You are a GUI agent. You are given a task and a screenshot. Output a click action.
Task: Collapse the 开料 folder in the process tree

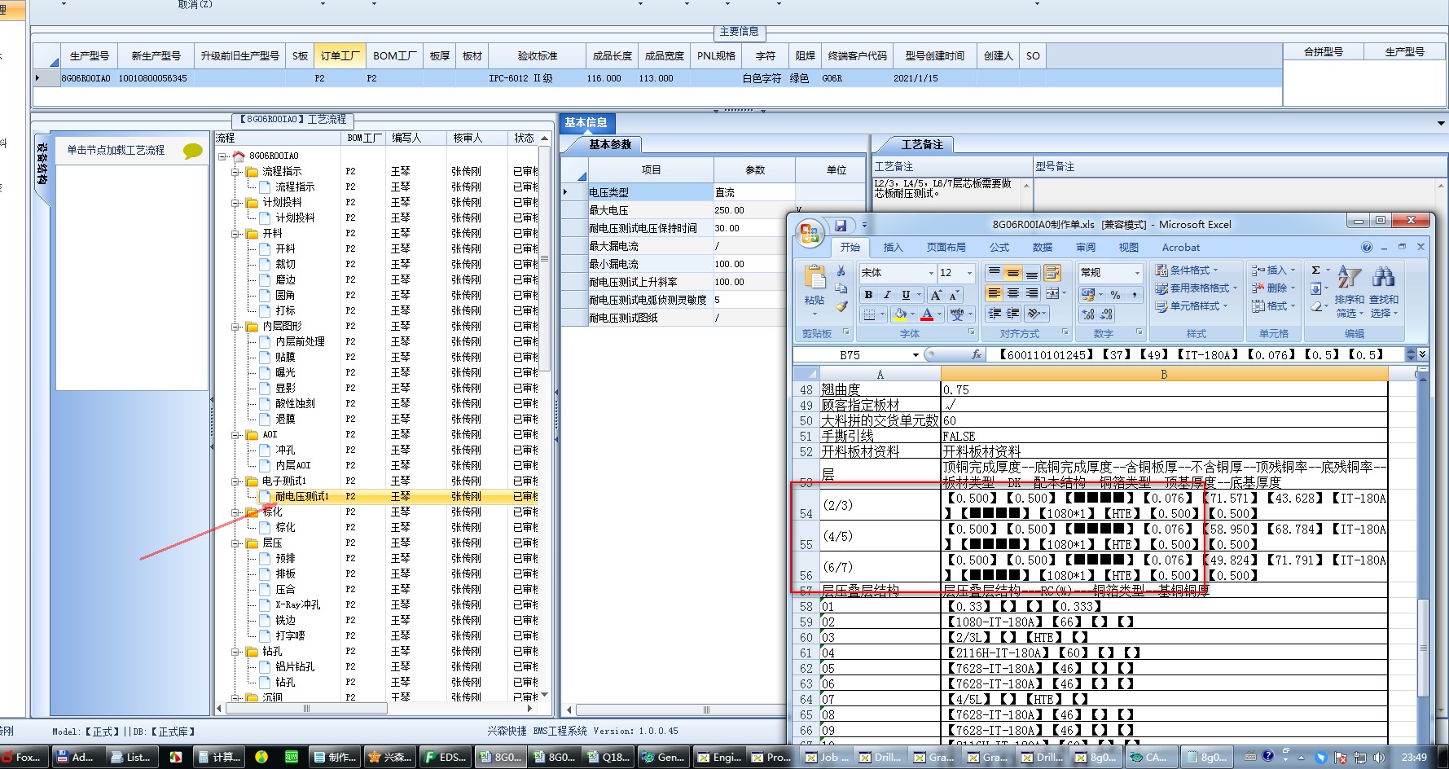pos(235,234)
